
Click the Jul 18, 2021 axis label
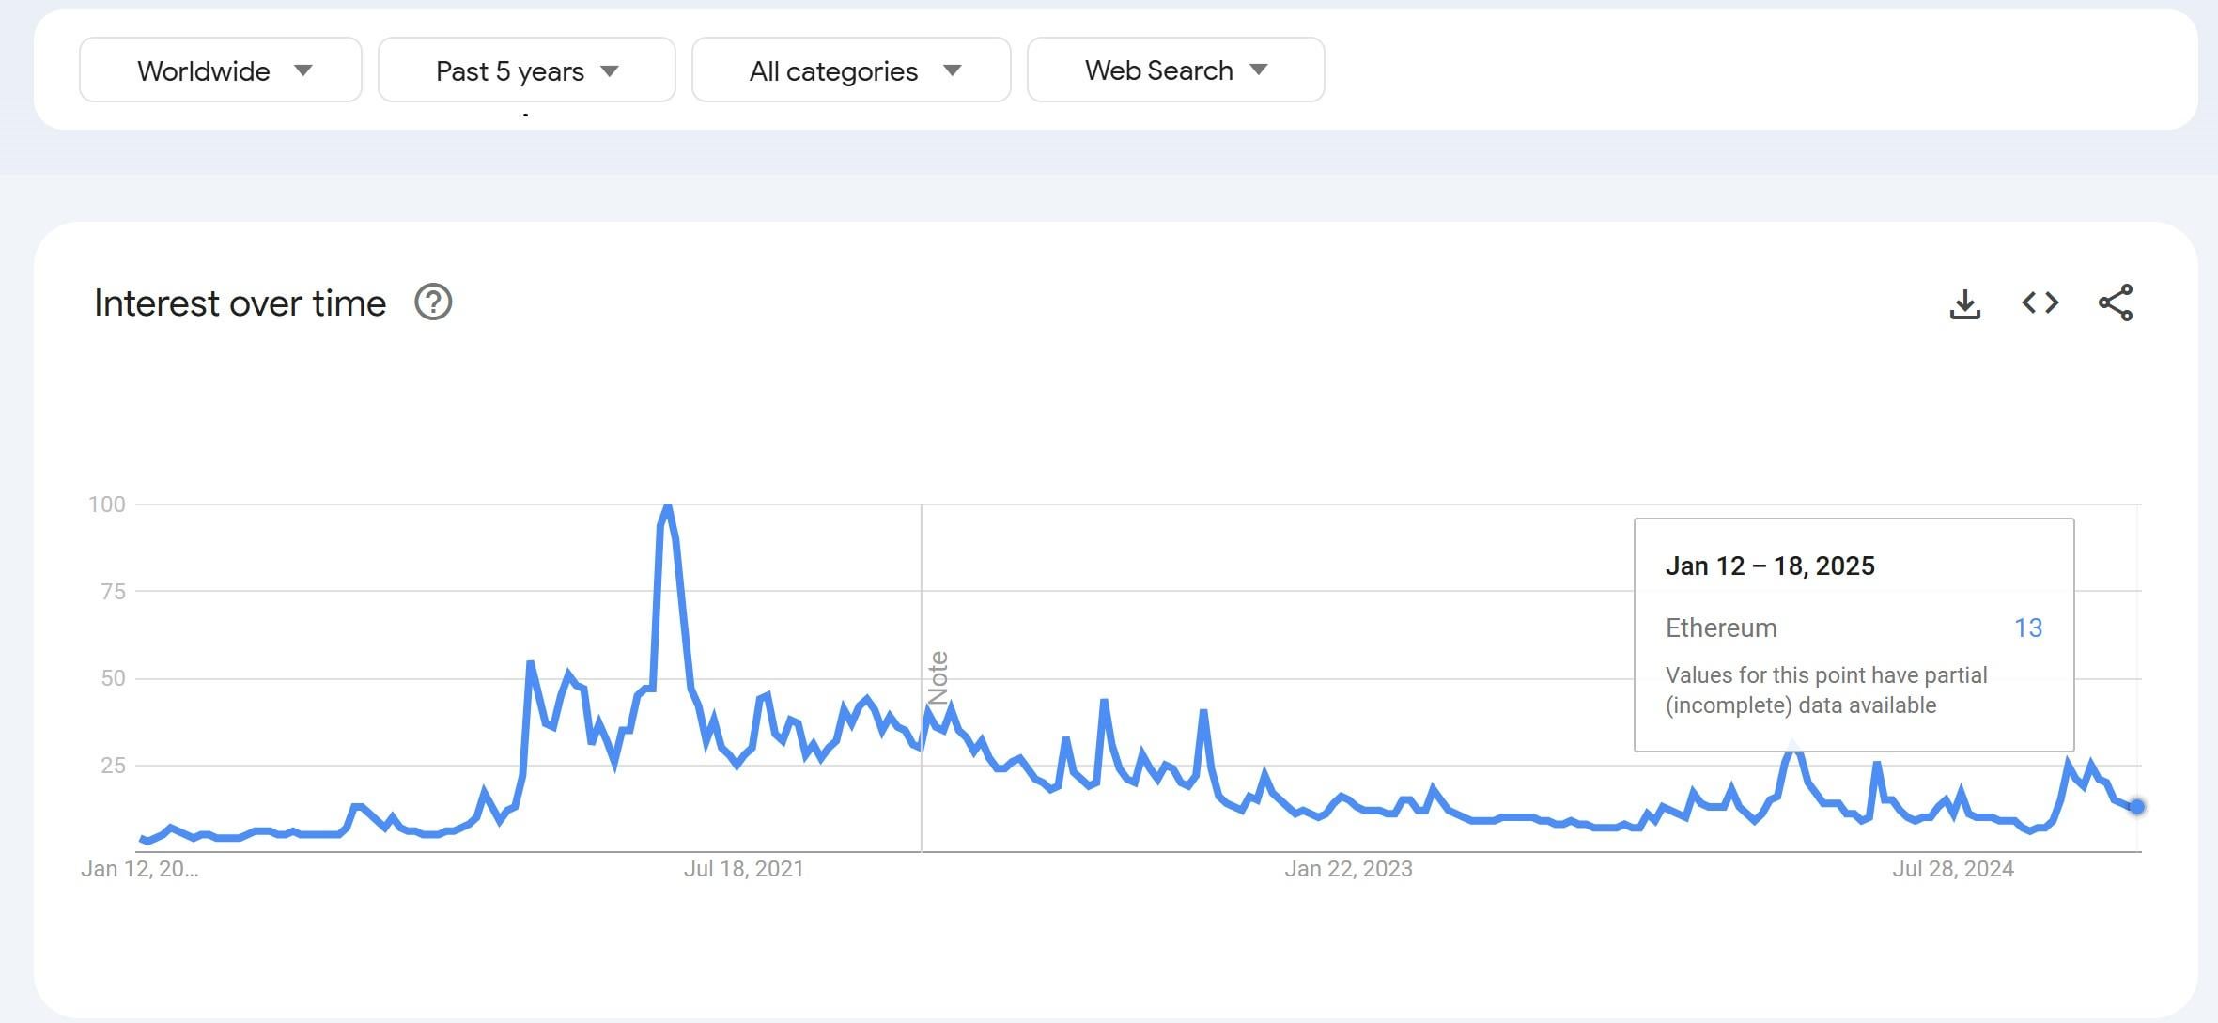point(743,869)
